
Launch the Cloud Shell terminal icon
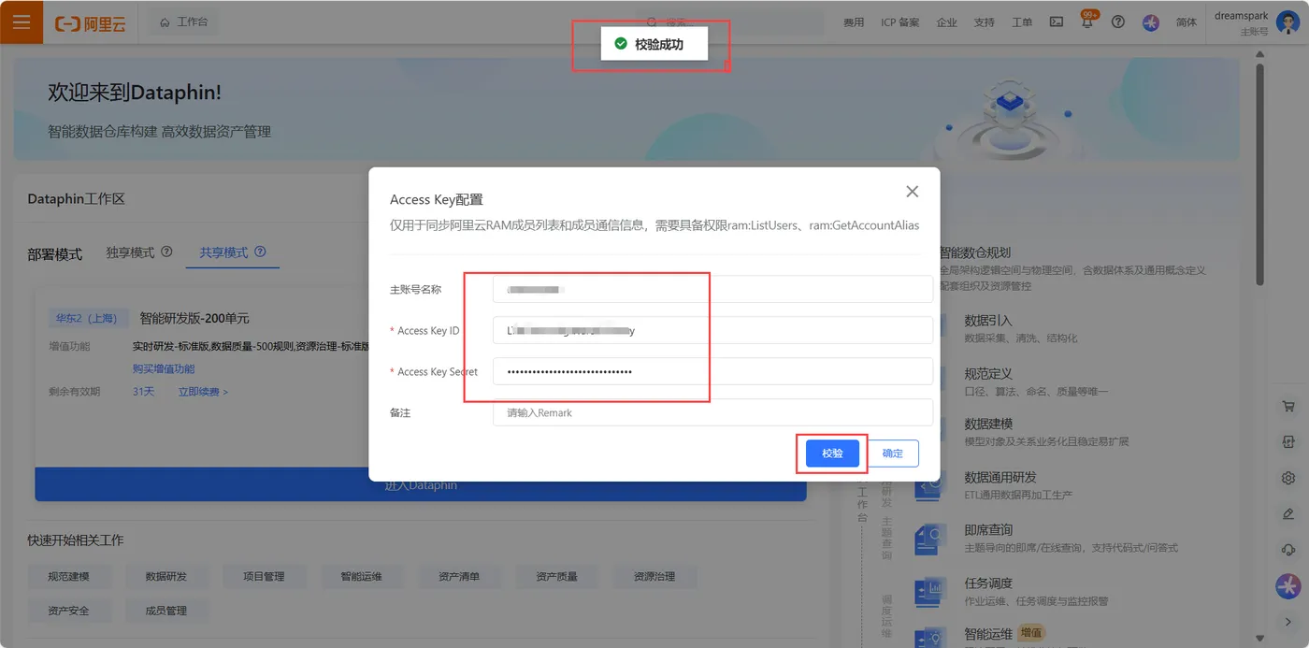pos(1056,22)
